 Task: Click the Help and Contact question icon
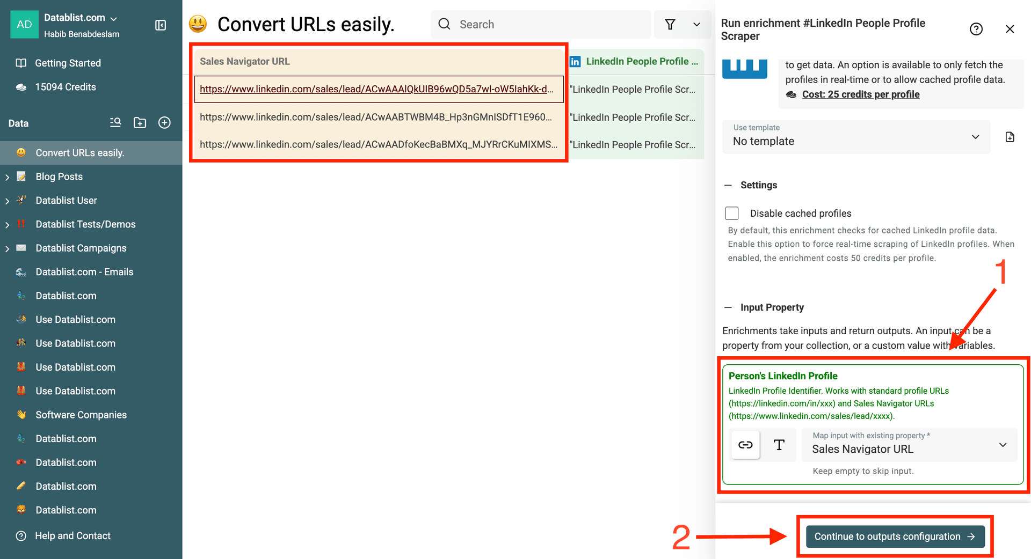(20, 535)
